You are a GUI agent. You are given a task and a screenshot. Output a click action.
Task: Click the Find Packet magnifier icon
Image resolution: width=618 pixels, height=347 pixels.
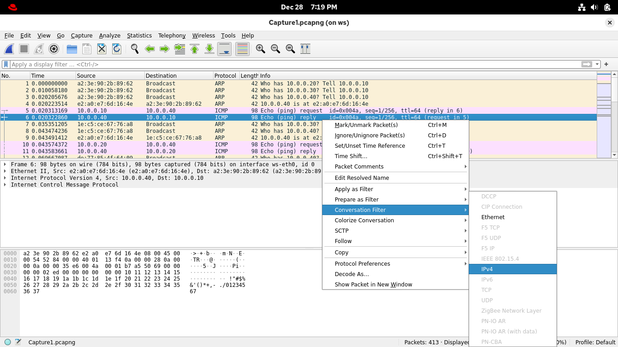coord(135,49)
